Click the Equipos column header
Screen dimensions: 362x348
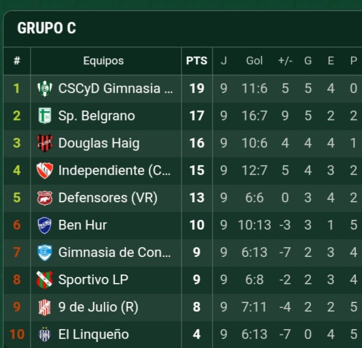click(103, 61)
